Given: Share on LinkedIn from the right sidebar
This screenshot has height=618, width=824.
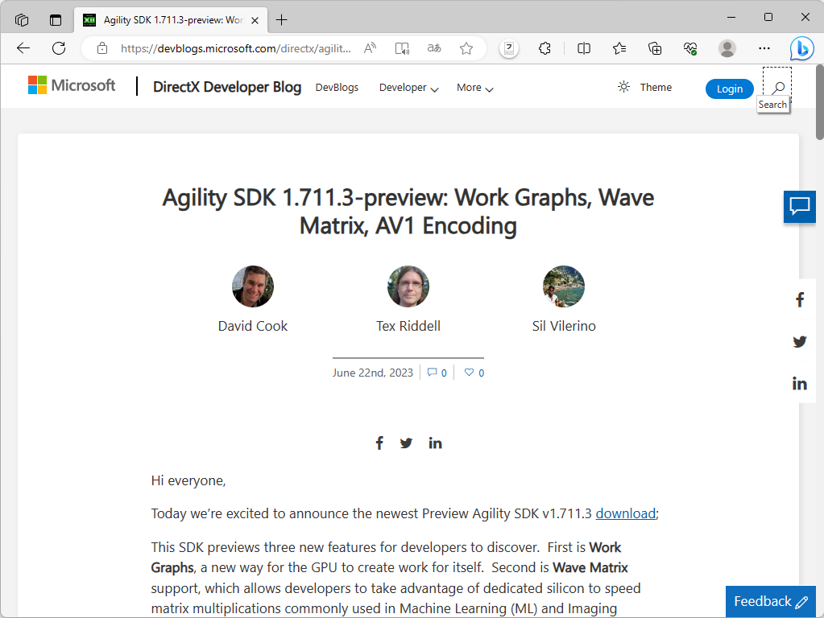Looking at the screenshot, I should click(800, 384).
